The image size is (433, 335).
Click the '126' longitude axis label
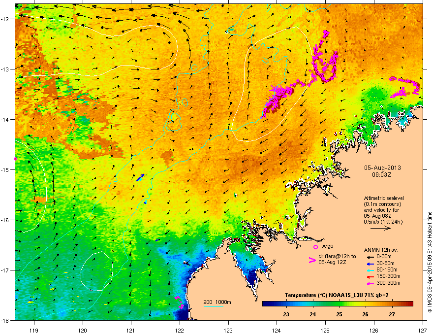[x=374, y=330]
